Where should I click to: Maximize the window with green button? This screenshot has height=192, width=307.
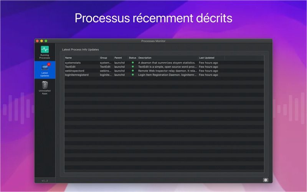(x=46, y=41)
